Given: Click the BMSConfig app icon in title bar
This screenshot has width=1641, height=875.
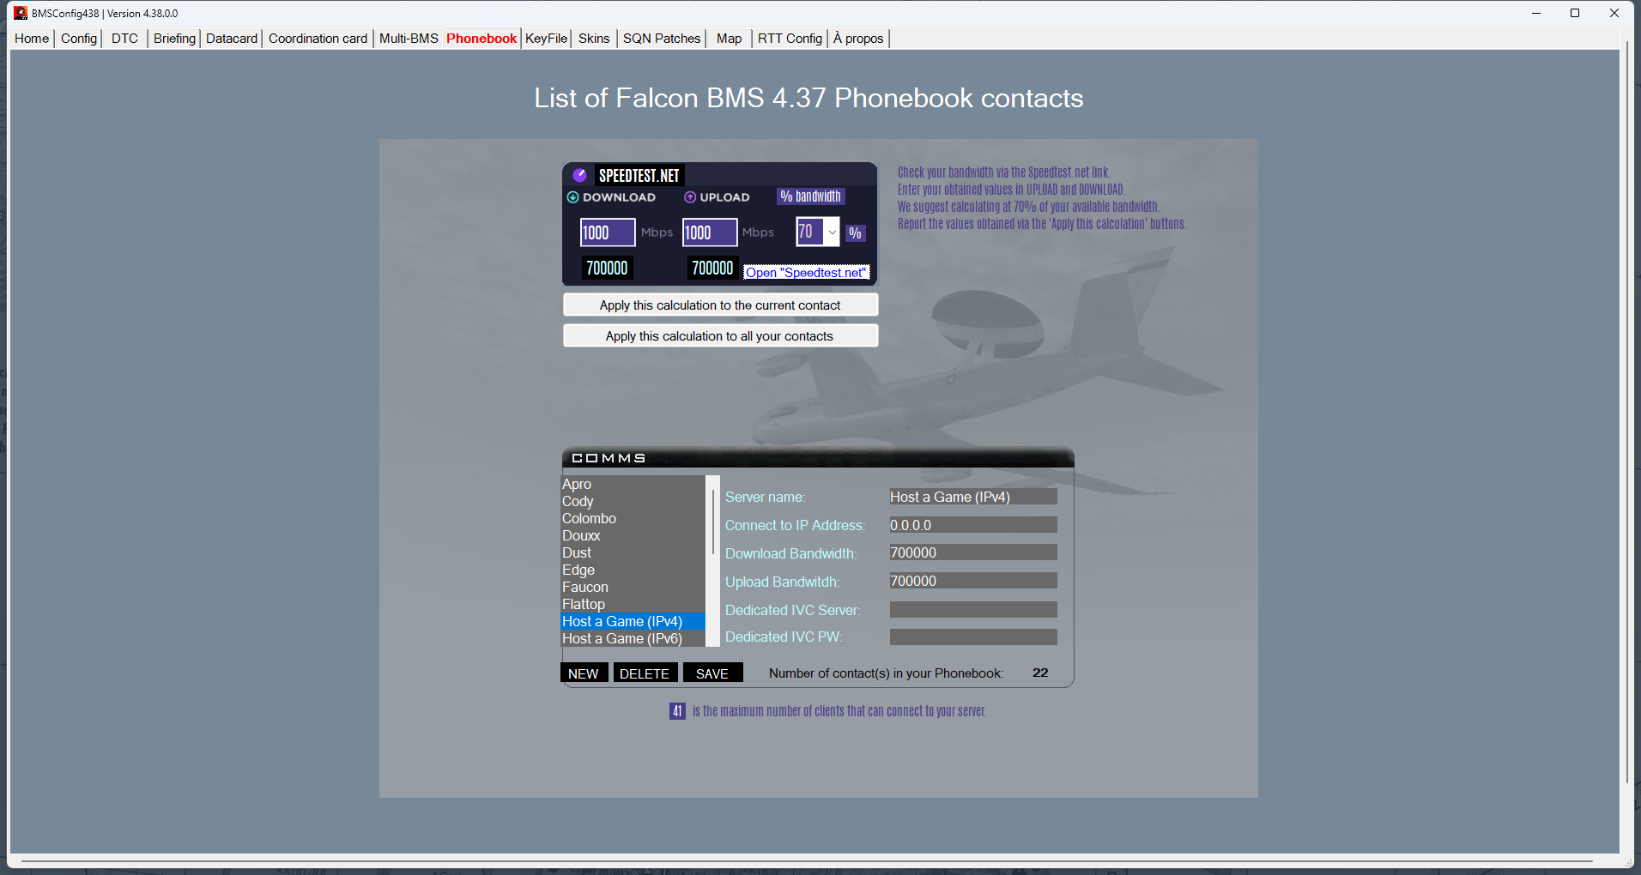Looking at the screenshot, I should click(21, 13).
